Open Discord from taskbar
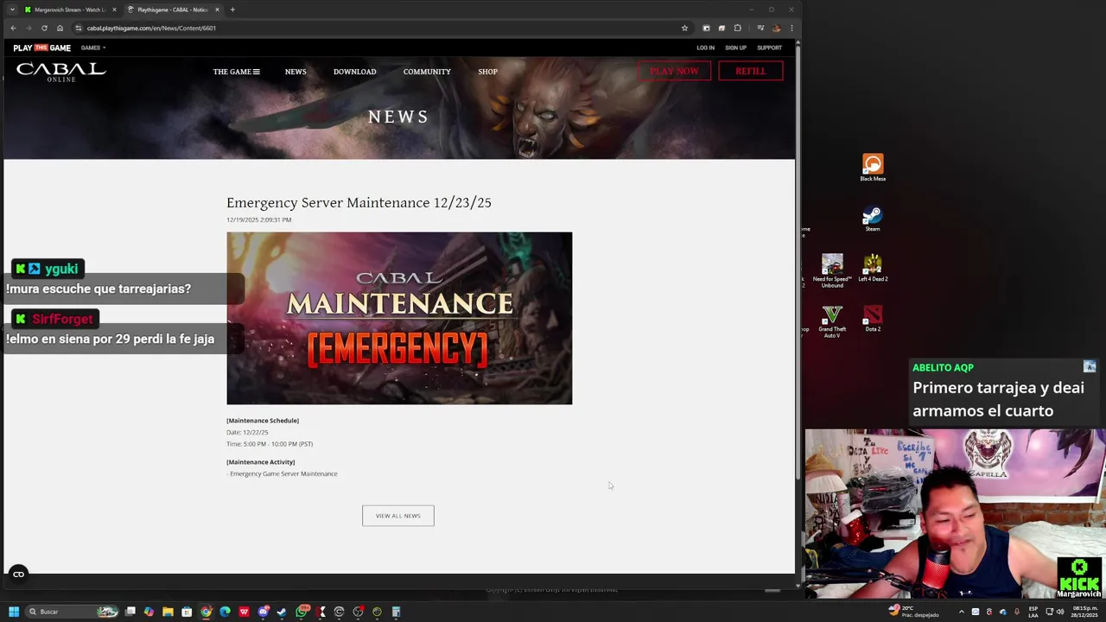 [263, 612]
